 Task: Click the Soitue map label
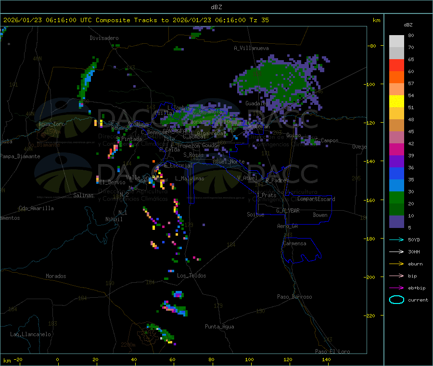pos(255,215)
